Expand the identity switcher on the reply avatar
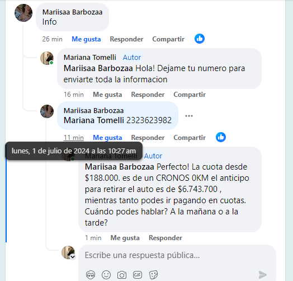This screenshot has height=281, width=293. coord(73,257)
